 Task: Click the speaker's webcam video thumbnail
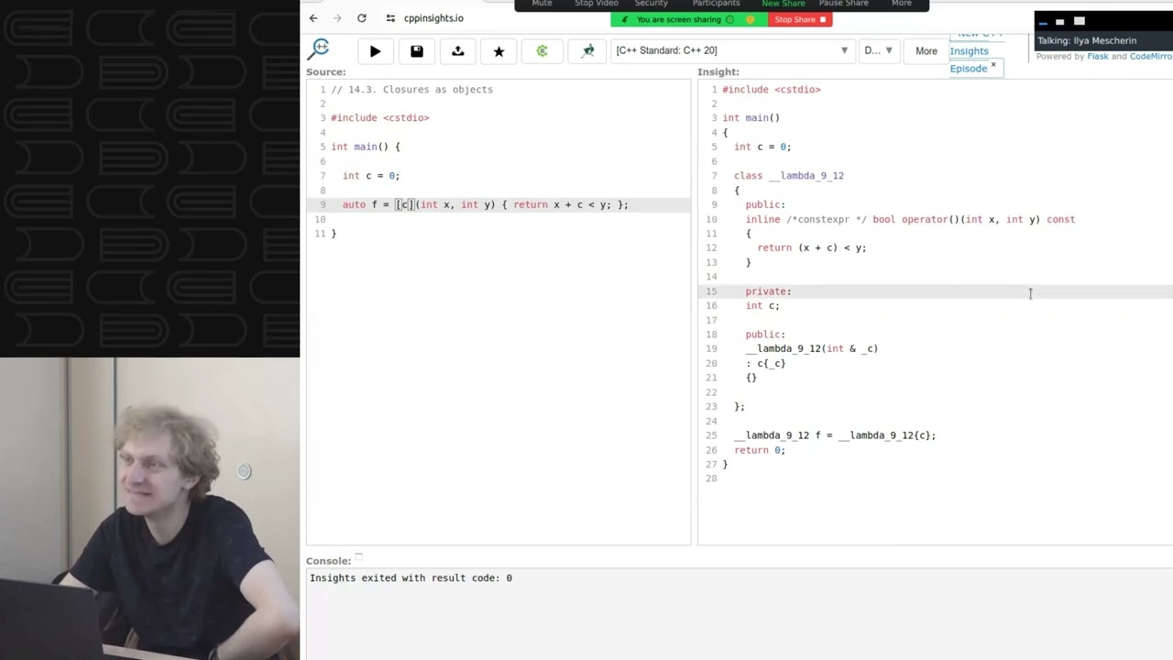149,509
